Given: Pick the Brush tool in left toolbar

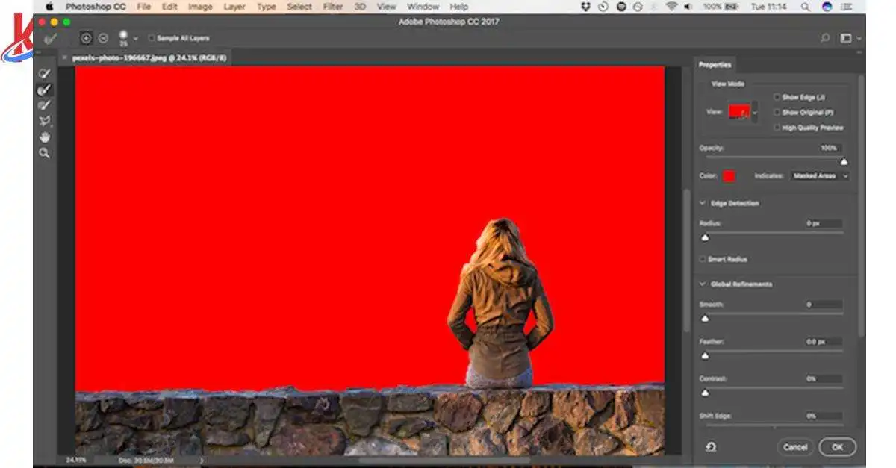Looking at the screenshot, I should pyautogui.click(x=45, y=105).
